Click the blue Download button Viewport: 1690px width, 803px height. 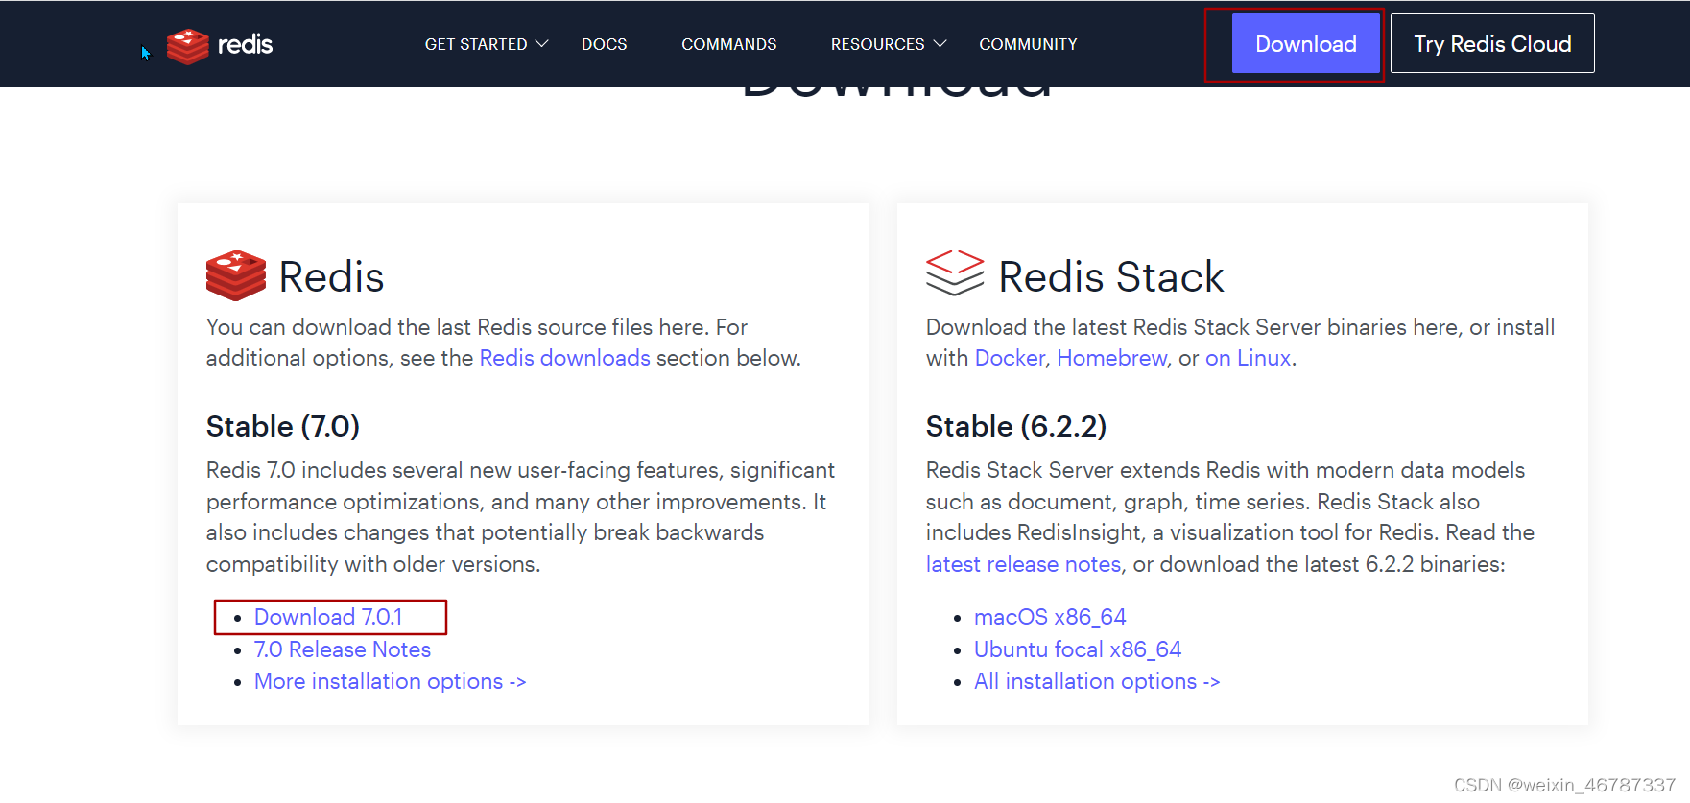[1306, 43]
